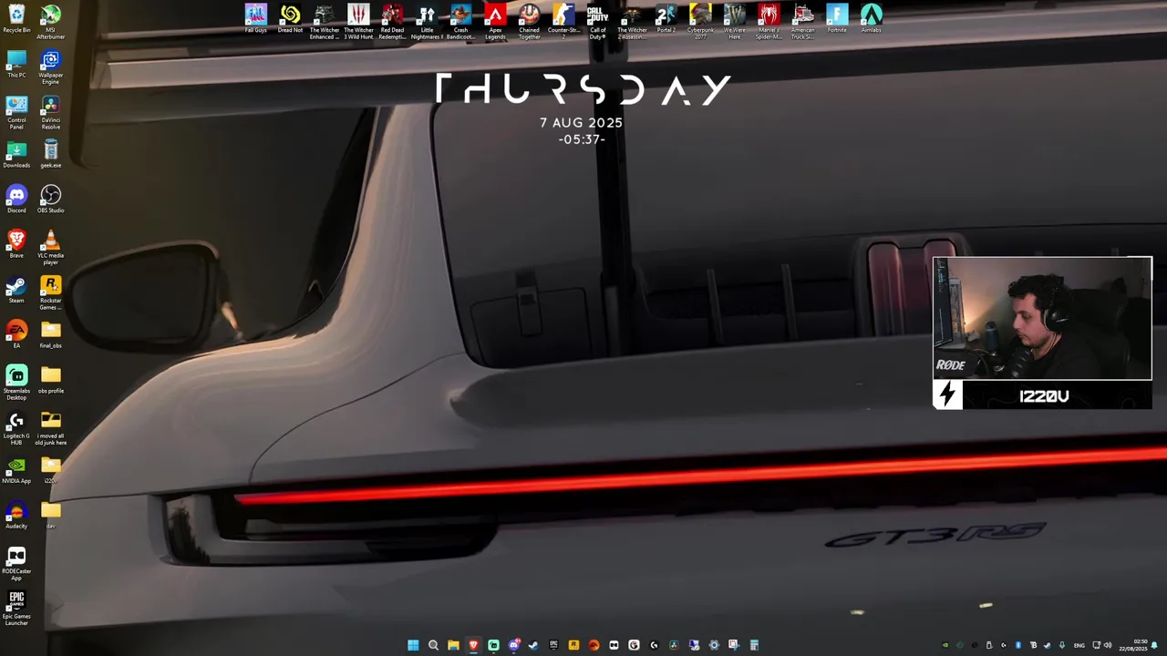Open Settings gear in the taskbar
Screen dimensions: 1167x656
(714, 645)
